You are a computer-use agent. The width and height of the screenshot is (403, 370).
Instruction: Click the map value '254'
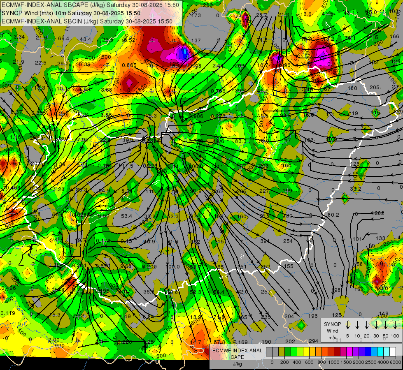[x=288, y=241]
